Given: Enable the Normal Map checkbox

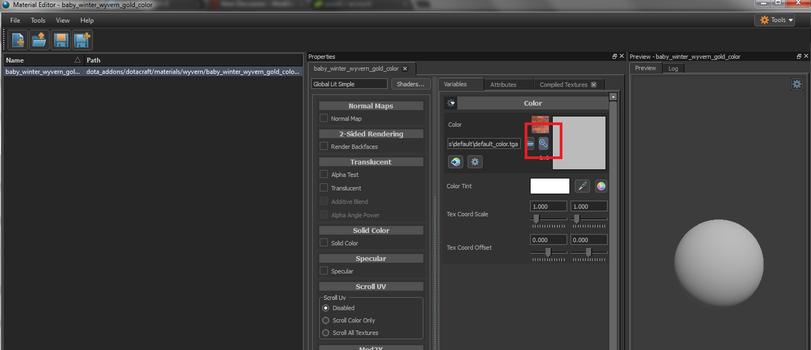Looking at the screenshot, I should 324,118.
